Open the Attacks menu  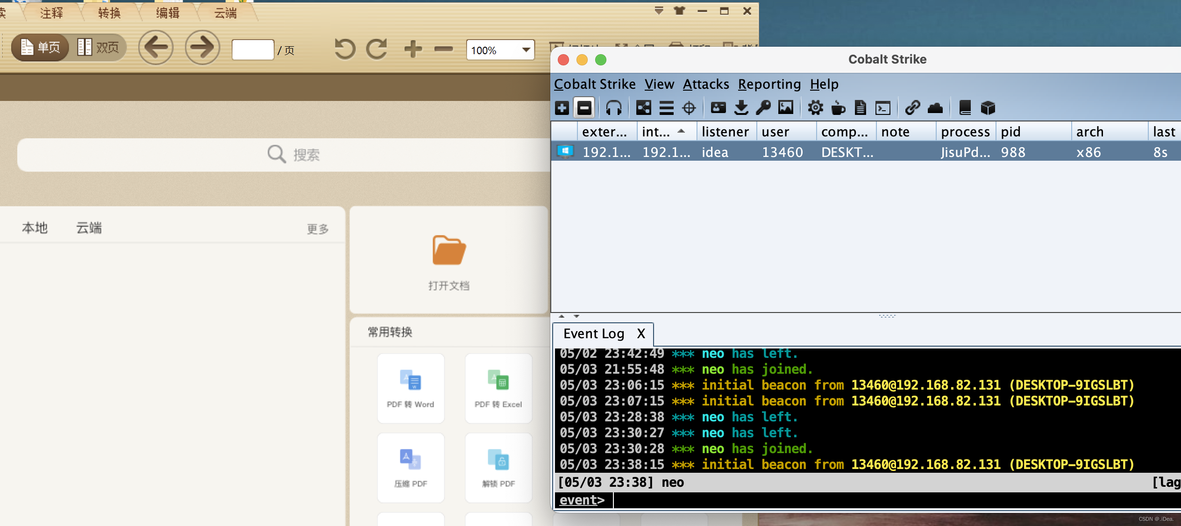[x=705, y=84]
